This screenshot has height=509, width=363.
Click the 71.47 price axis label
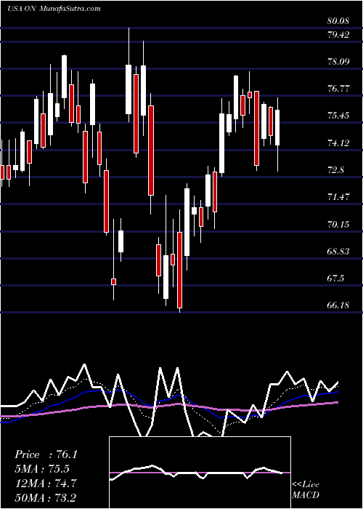[338, 197]
